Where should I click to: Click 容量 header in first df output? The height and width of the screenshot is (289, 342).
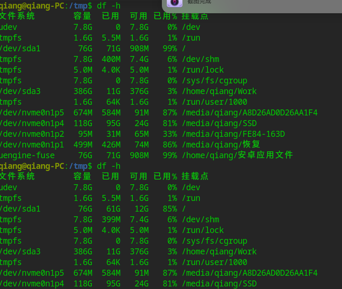82,16
